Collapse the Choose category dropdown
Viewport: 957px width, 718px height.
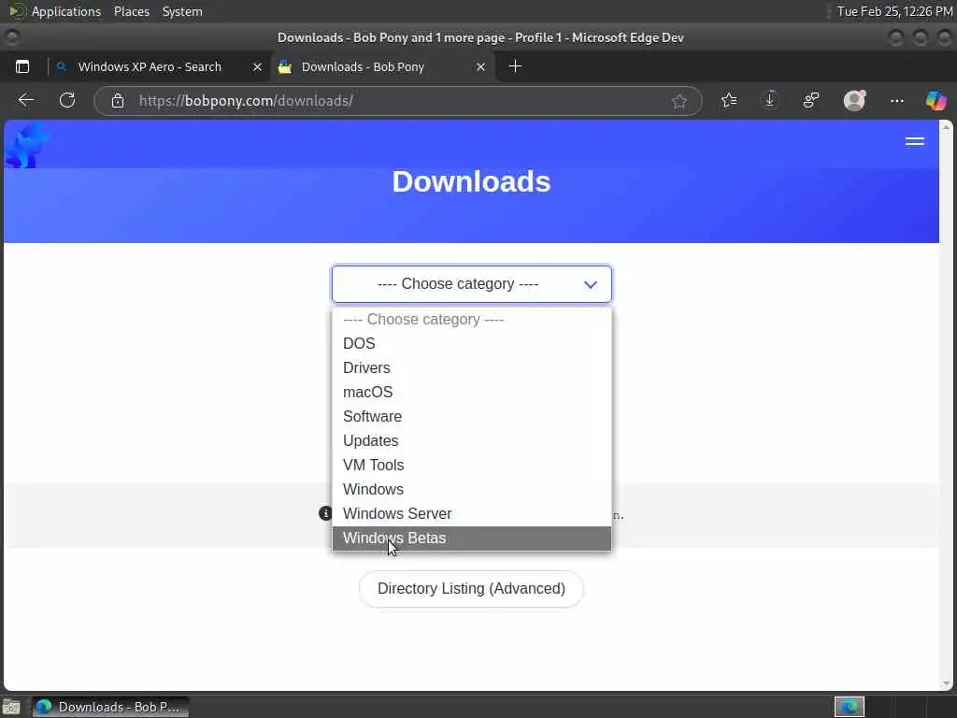[x=471, y=284]
